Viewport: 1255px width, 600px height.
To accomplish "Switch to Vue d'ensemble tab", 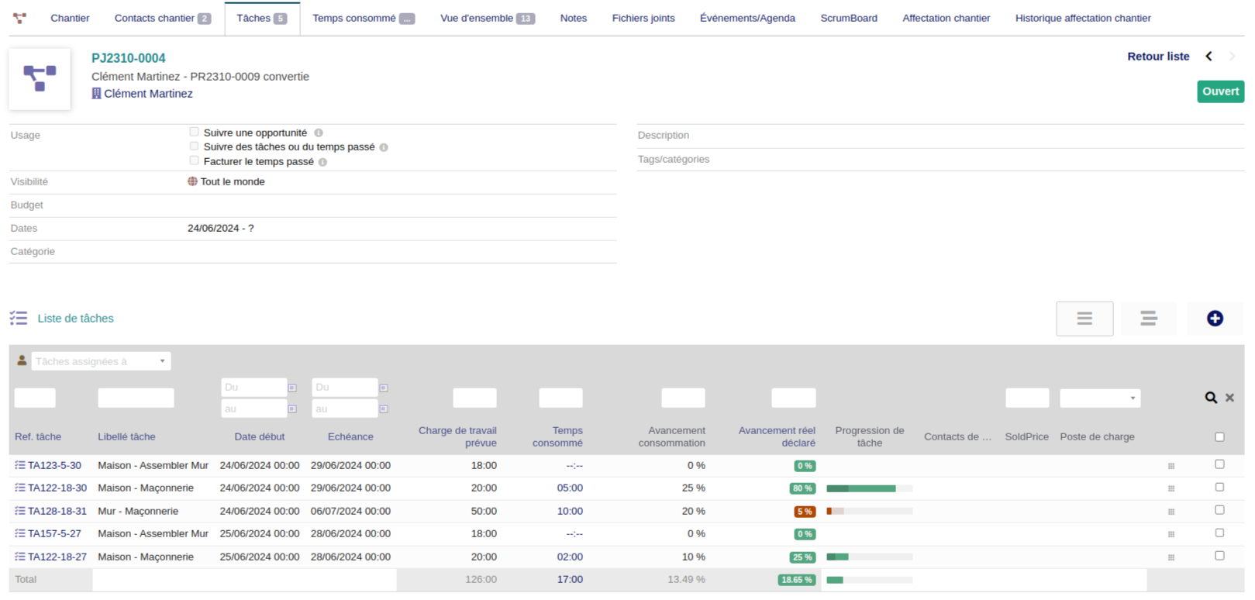I will tap(488, 18).
